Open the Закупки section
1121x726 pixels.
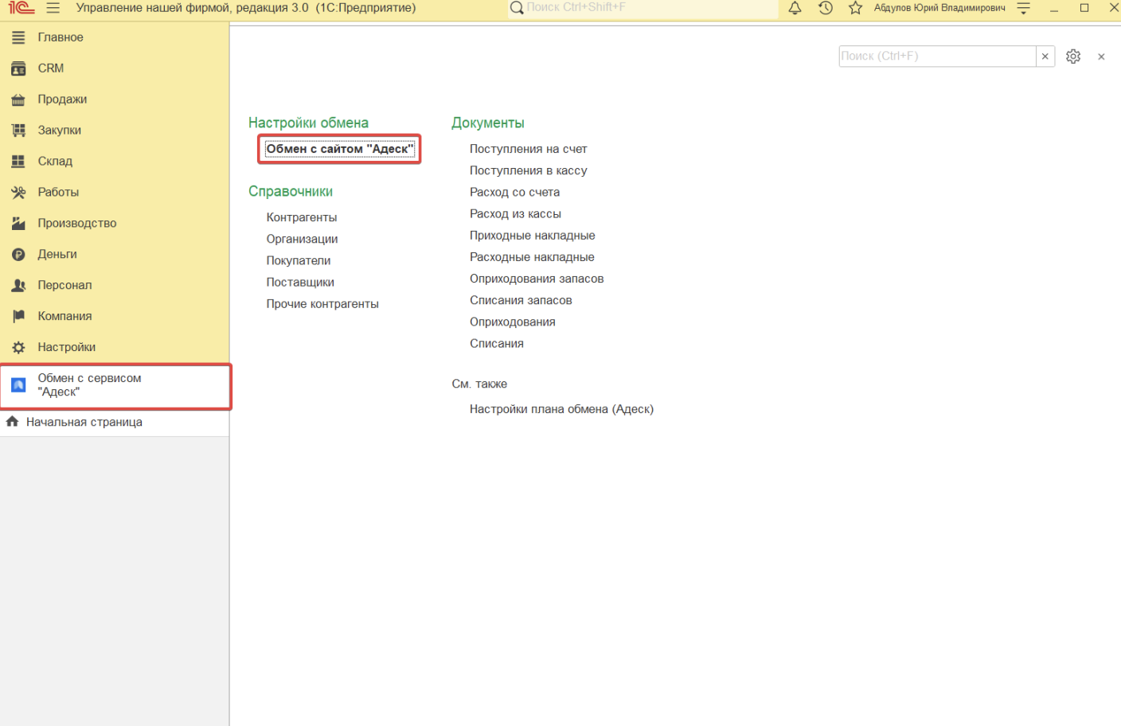[60, 131]
